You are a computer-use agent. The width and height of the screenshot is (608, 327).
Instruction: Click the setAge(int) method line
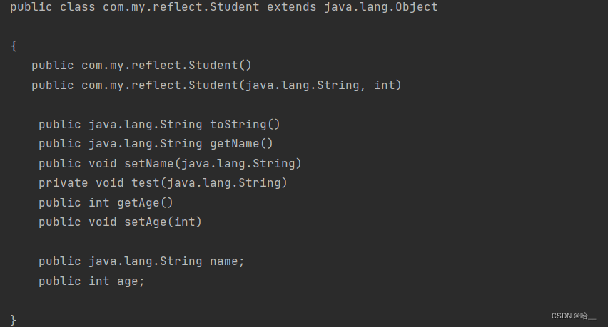coord(120,222)
